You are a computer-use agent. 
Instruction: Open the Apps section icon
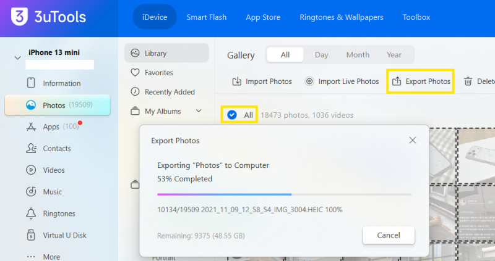31,126
